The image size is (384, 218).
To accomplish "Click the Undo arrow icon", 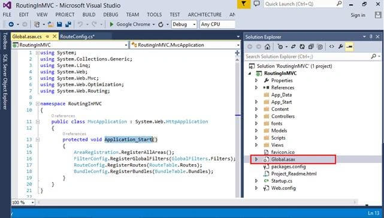I will pyautogui.click(x=80, y=24).
